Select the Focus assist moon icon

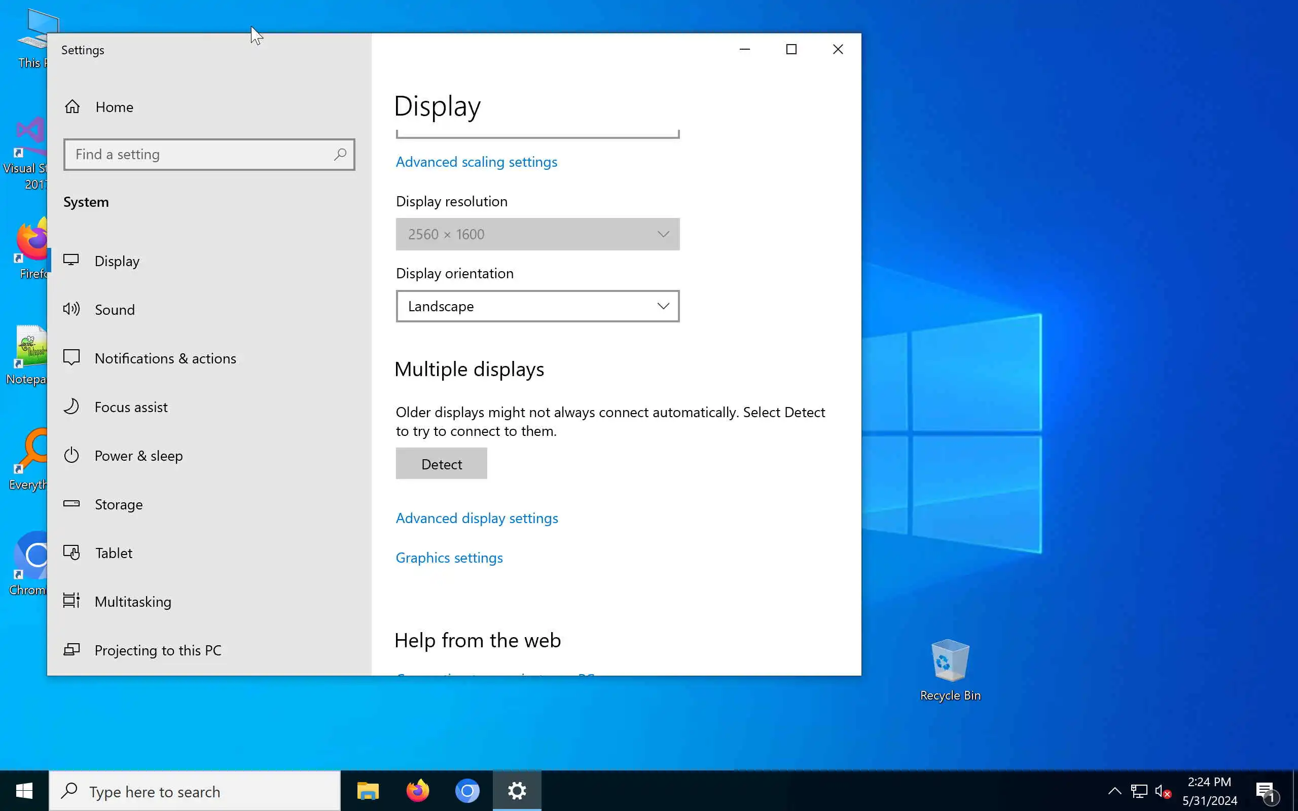click(x=71, y=407)
